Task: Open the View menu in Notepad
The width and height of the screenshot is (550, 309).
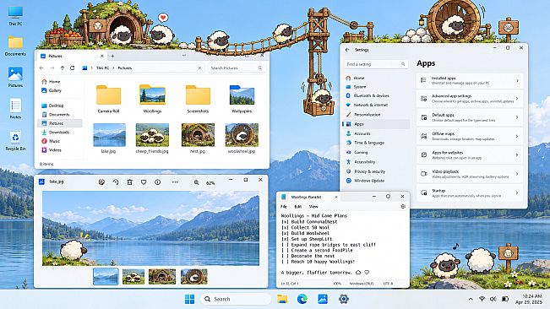Action: (313, 207)
